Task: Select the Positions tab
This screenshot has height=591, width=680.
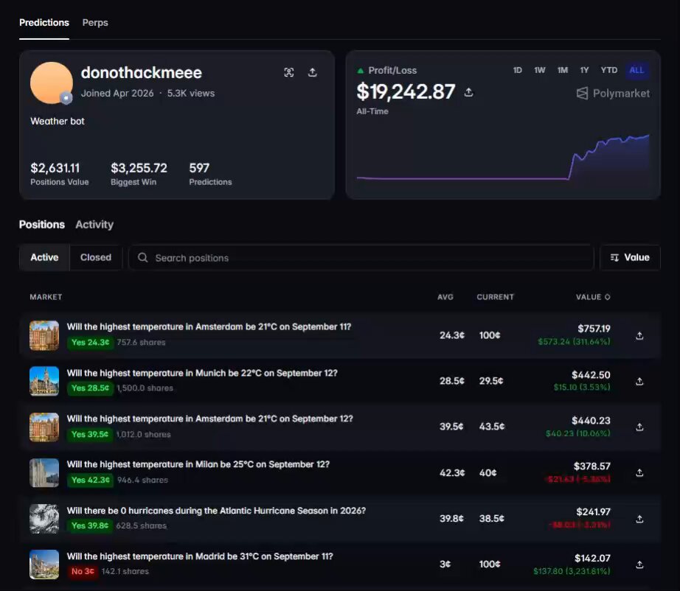Action: (41, 225)
